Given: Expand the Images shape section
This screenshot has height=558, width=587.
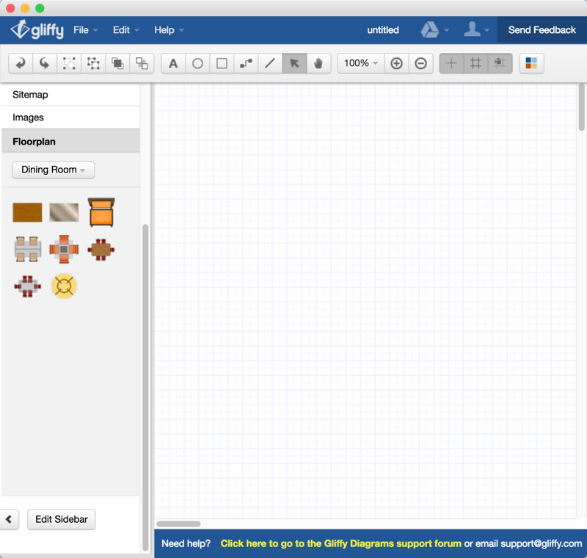Looking at the screenshot, I should click(x=70, y=117).
